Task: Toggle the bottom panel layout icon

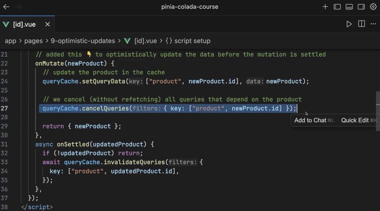Action: [349, 7]
